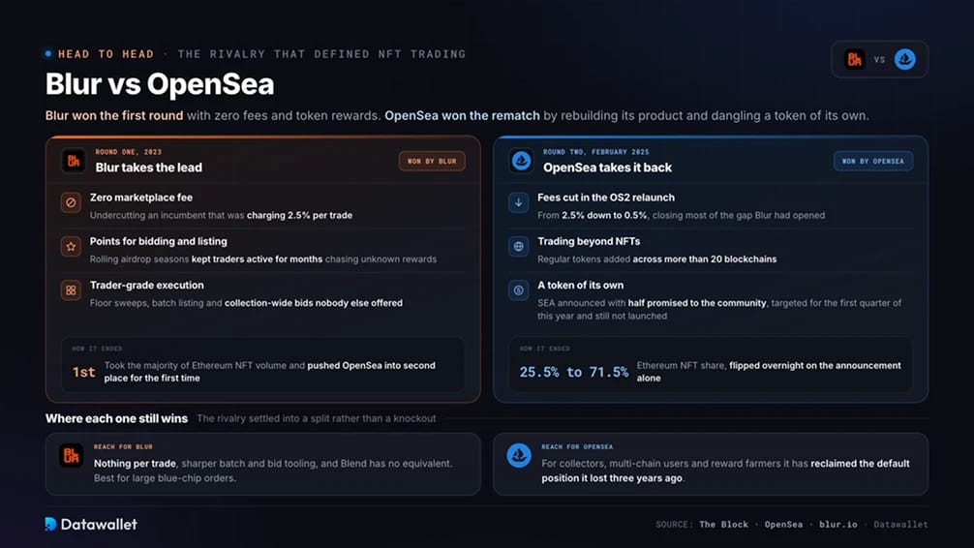Click 'Best for large blue-chip orders.' text
The image size is (974, 548).
(165, 478)
